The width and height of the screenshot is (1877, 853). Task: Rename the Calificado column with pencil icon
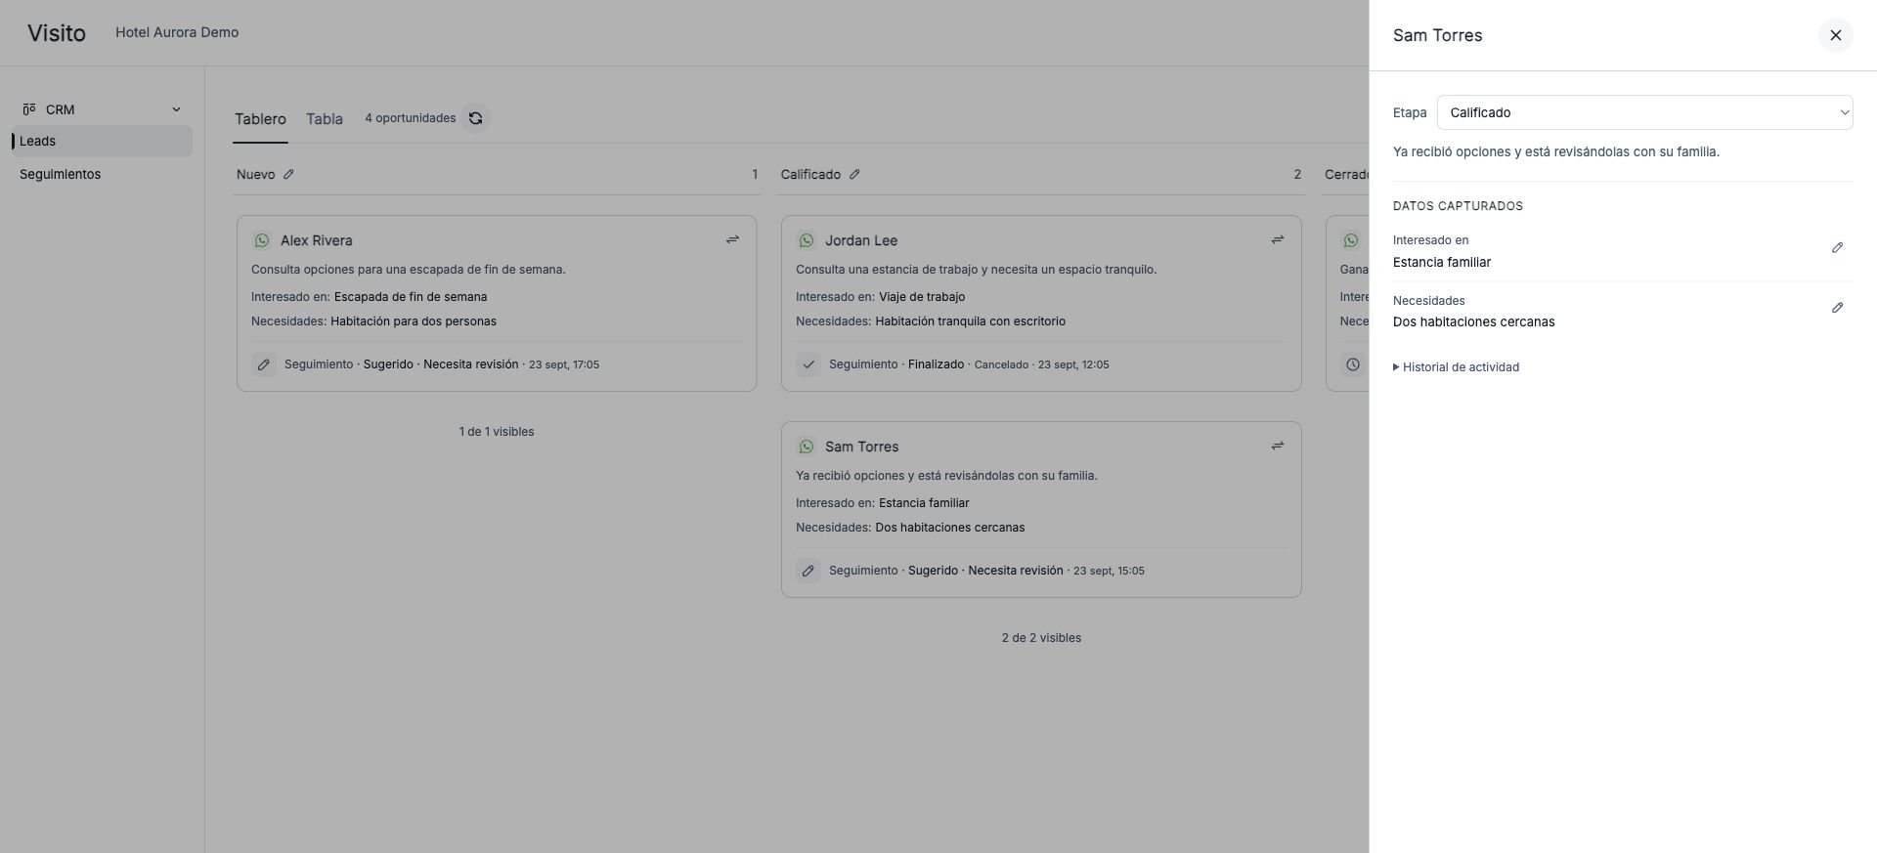click(854, 175)
